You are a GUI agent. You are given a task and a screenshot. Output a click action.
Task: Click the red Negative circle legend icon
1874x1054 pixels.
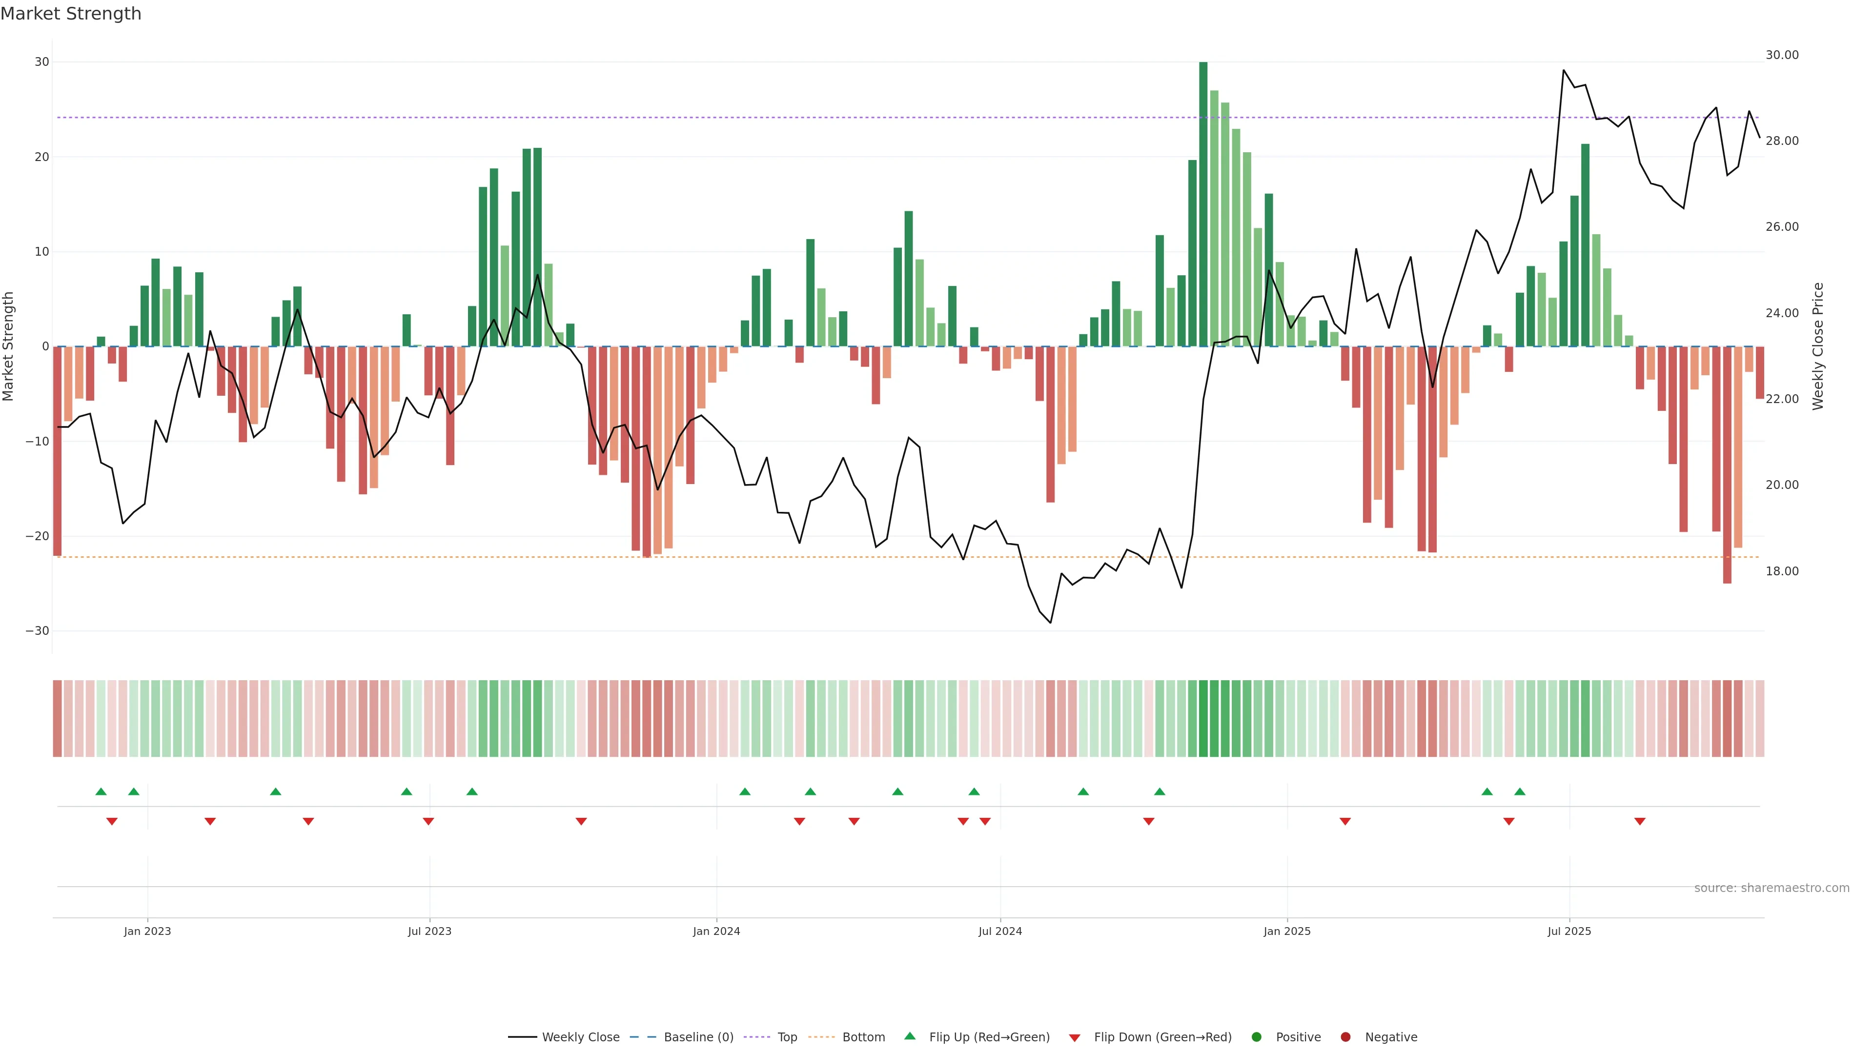click(1345, 1037)
